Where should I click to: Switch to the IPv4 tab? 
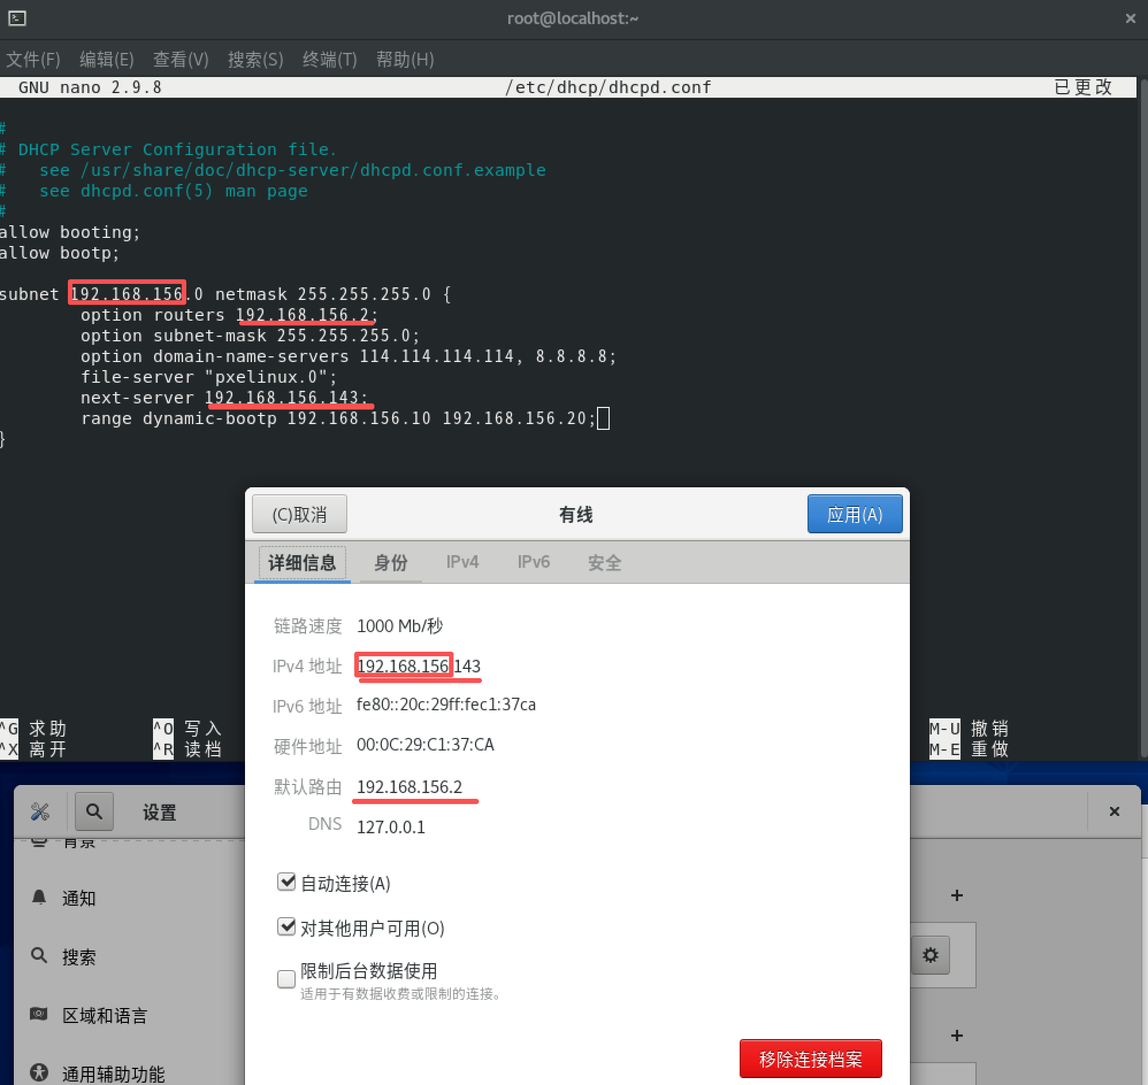coord(462,562)
